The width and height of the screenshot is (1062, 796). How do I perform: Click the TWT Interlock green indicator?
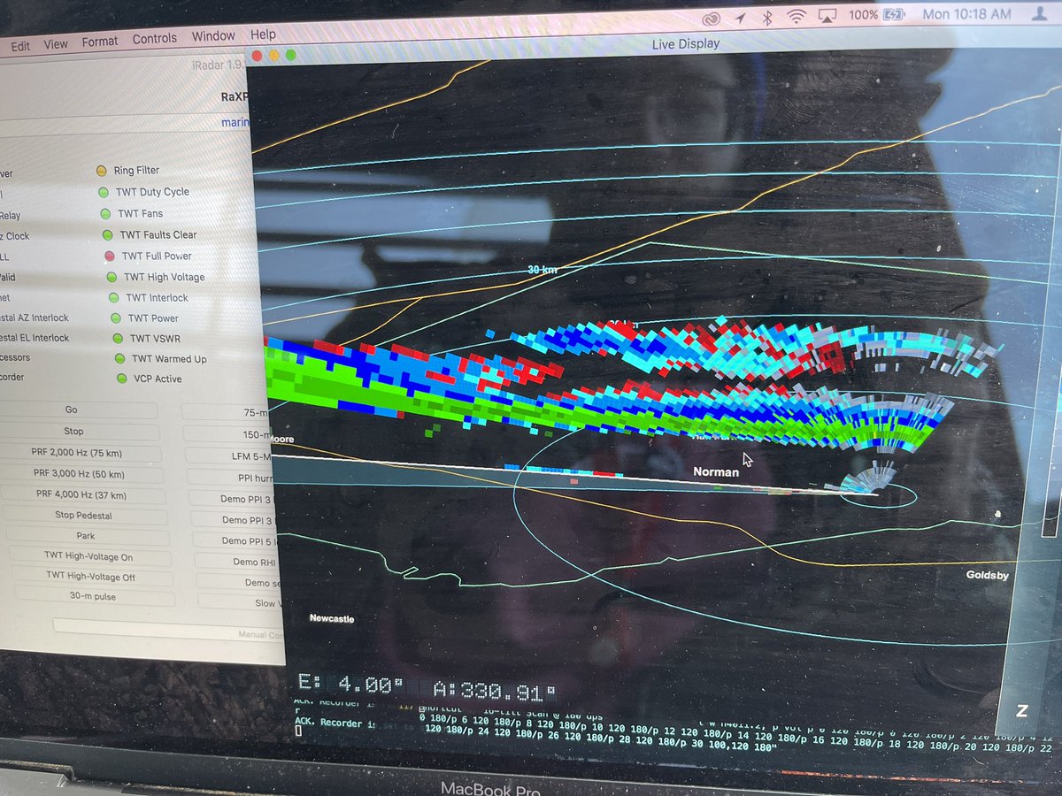(113, 298)
